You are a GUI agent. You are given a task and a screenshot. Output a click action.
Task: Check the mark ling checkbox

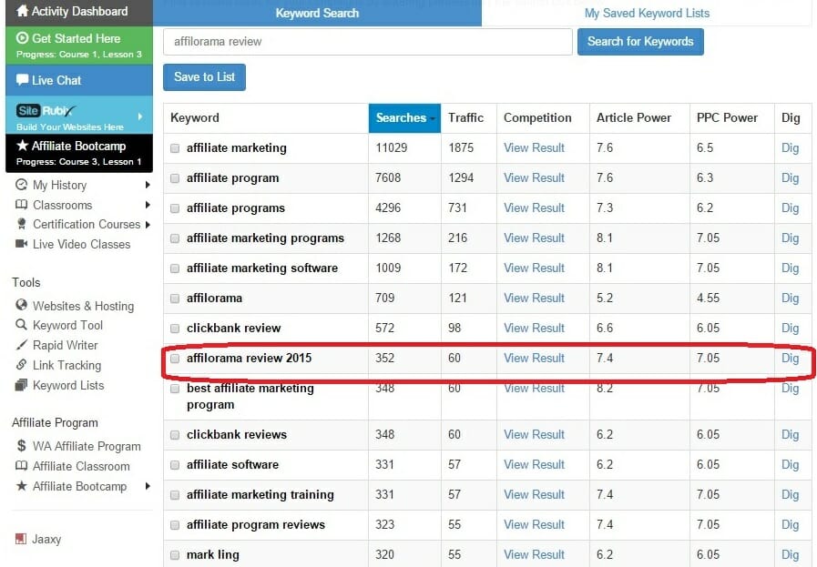click(x=175, y=555)
